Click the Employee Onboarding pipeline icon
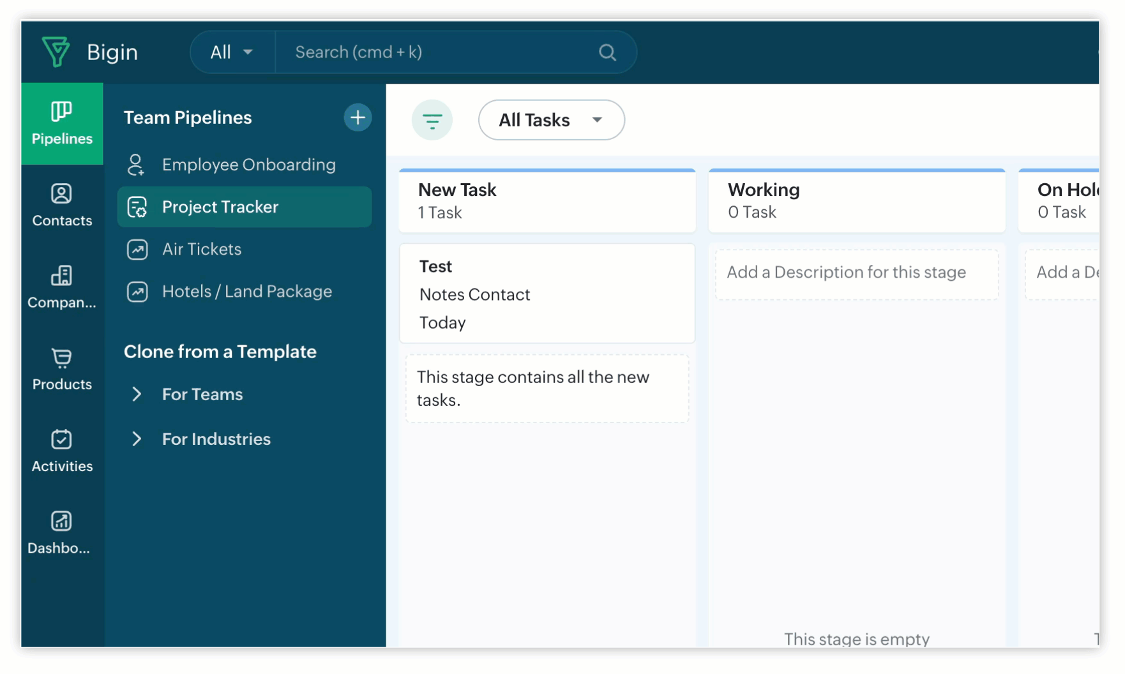Image resolution: width=1125 pixels, height=674 pixels. pos(136,165)
